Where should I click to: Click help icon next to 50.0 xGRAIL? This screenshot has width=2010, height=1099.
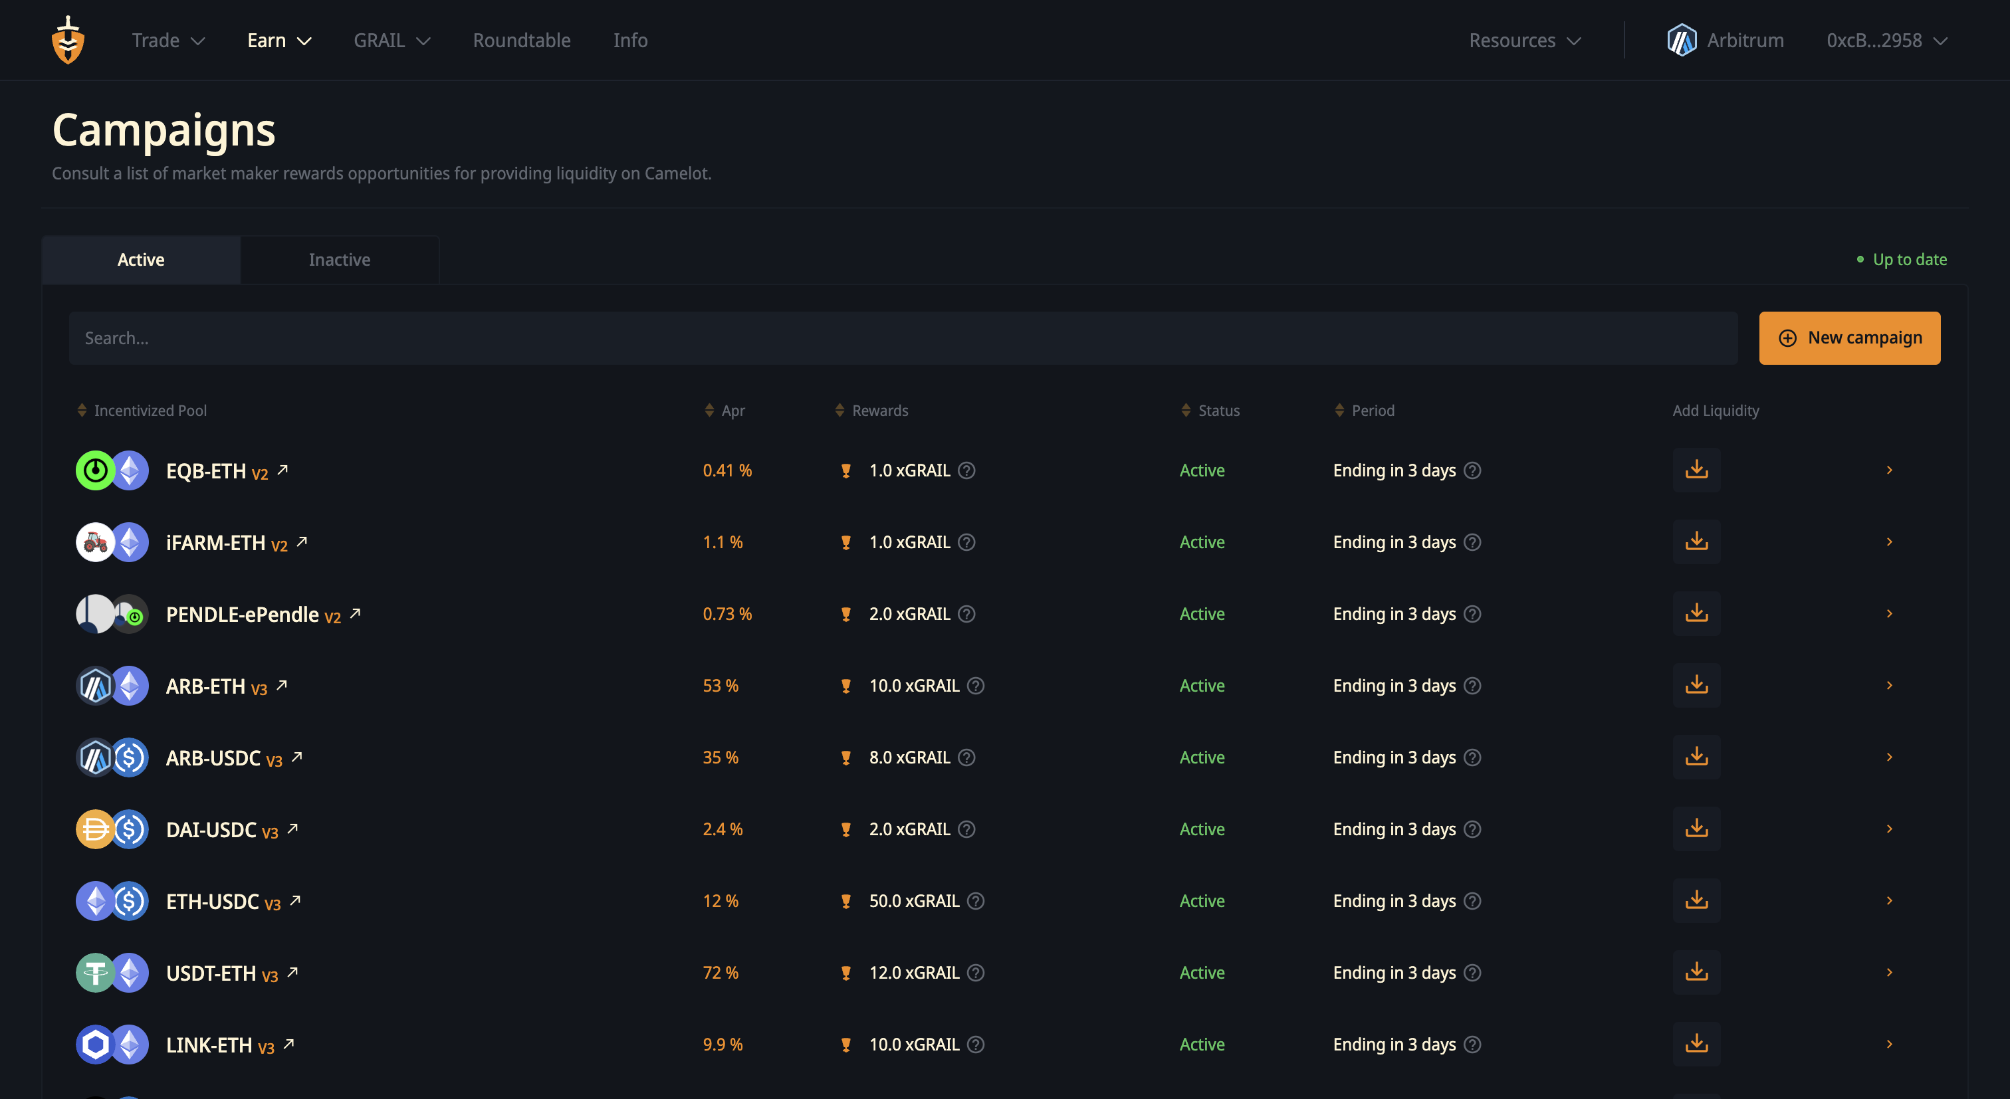tap(975, 901)
